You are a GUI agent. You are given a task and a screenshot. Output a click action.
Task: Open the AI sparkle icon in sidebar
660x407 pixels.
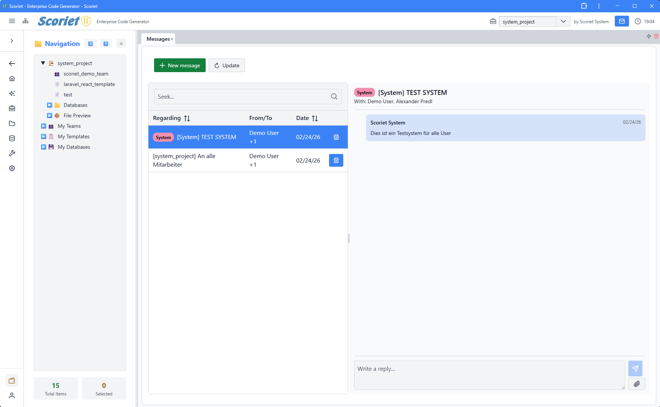click(12, 93)
